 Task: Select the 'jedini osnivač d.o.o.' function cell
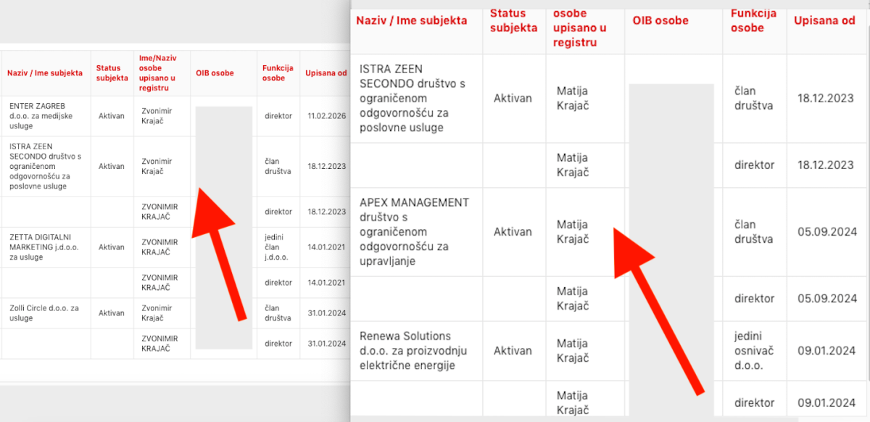[752, 350]
